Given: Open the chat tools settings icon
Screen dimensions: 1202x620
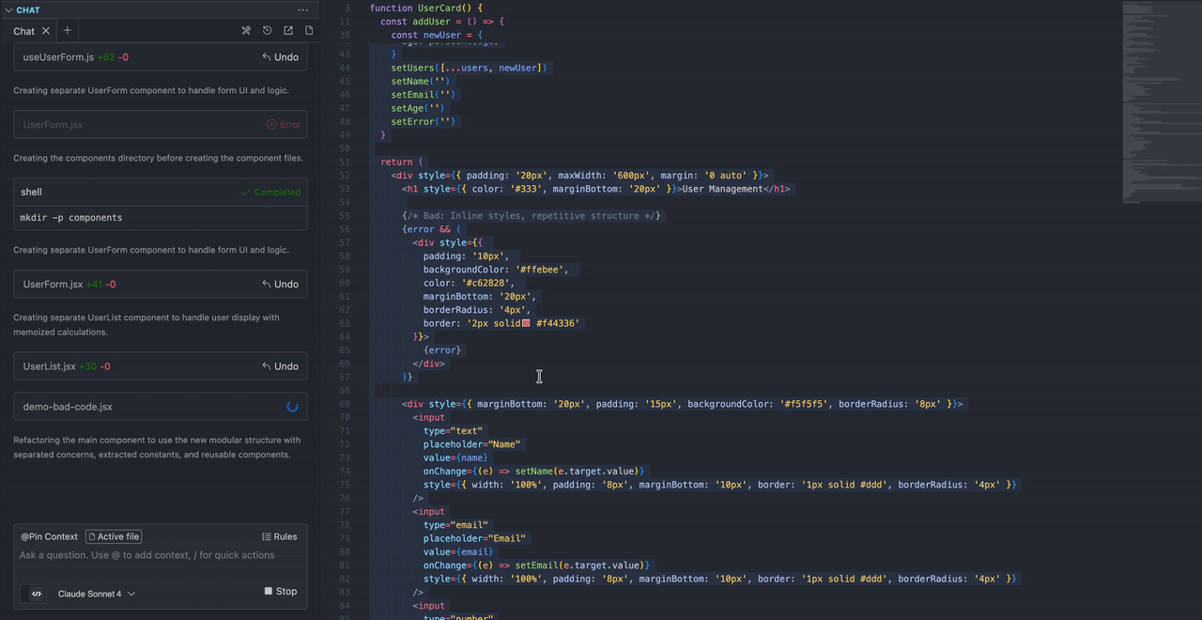Looking at the screenshot, I should (246, 31).
